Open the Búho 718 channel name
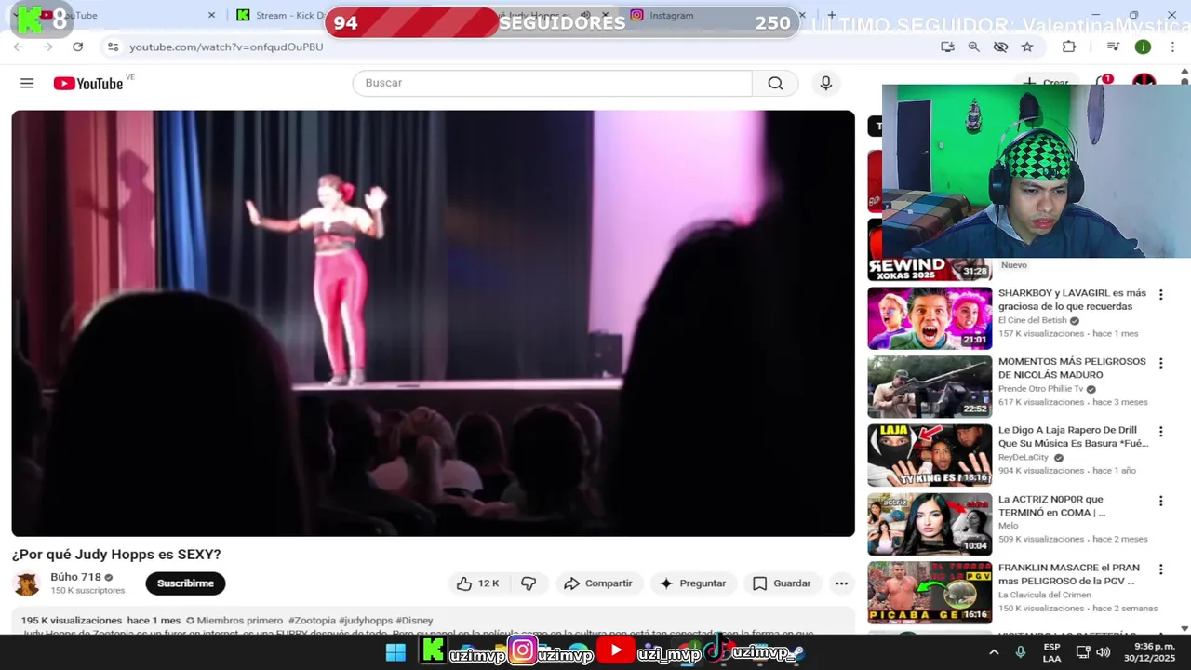The height and width of the screenshot is (670, 1191). click(75, 577)
